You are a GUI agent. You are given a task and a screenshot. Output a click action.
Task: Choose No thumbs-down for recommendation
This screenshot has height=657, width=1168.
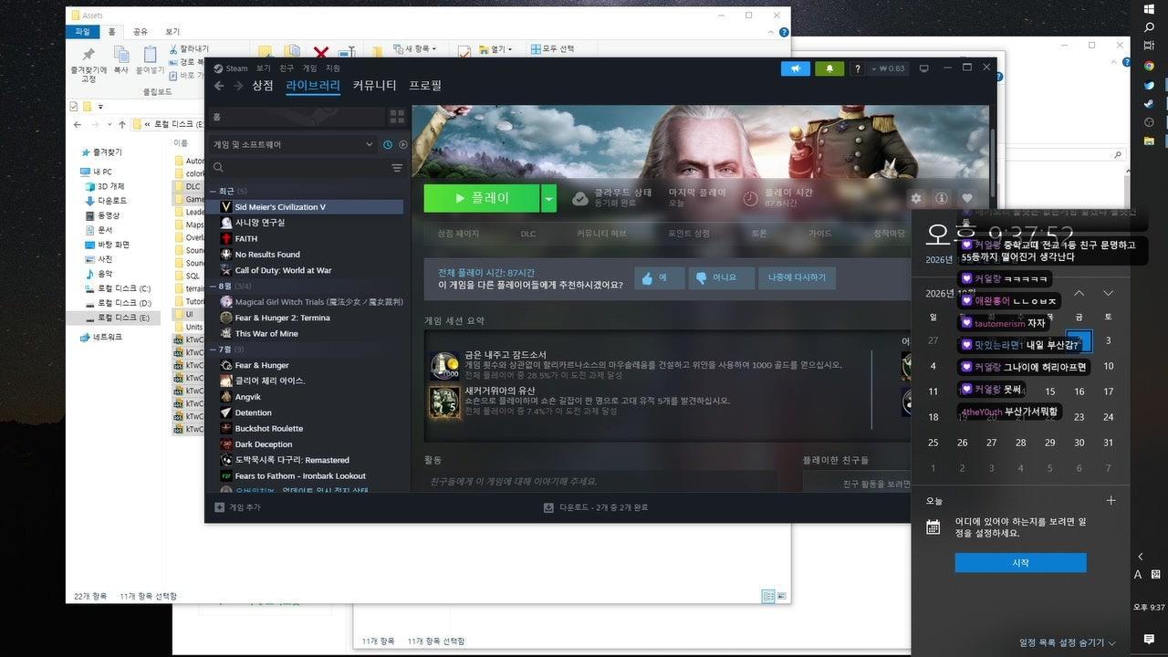pyautogui.click(x=721, y=277)
